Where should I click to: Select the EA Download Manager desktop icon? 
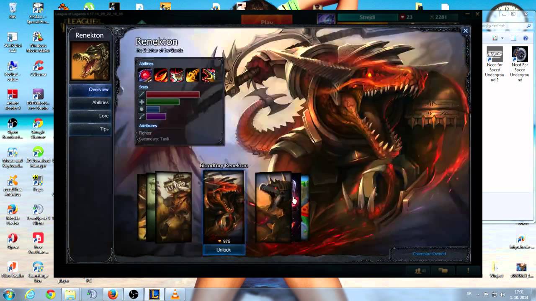coord(38,158)
